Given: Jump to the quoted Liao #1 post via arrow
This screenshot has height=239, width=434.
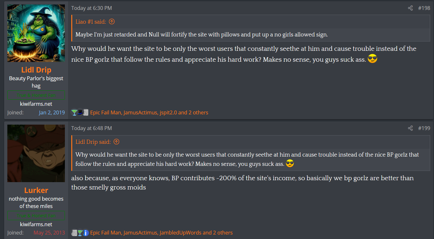Looking at the screenshot, I should (x=112, y=22).
